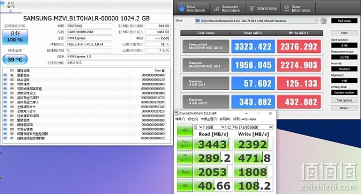Open the 設定(S) menu in CrystalDiskMark
This screenshot has height=194, width=361.
click(193, 119)
